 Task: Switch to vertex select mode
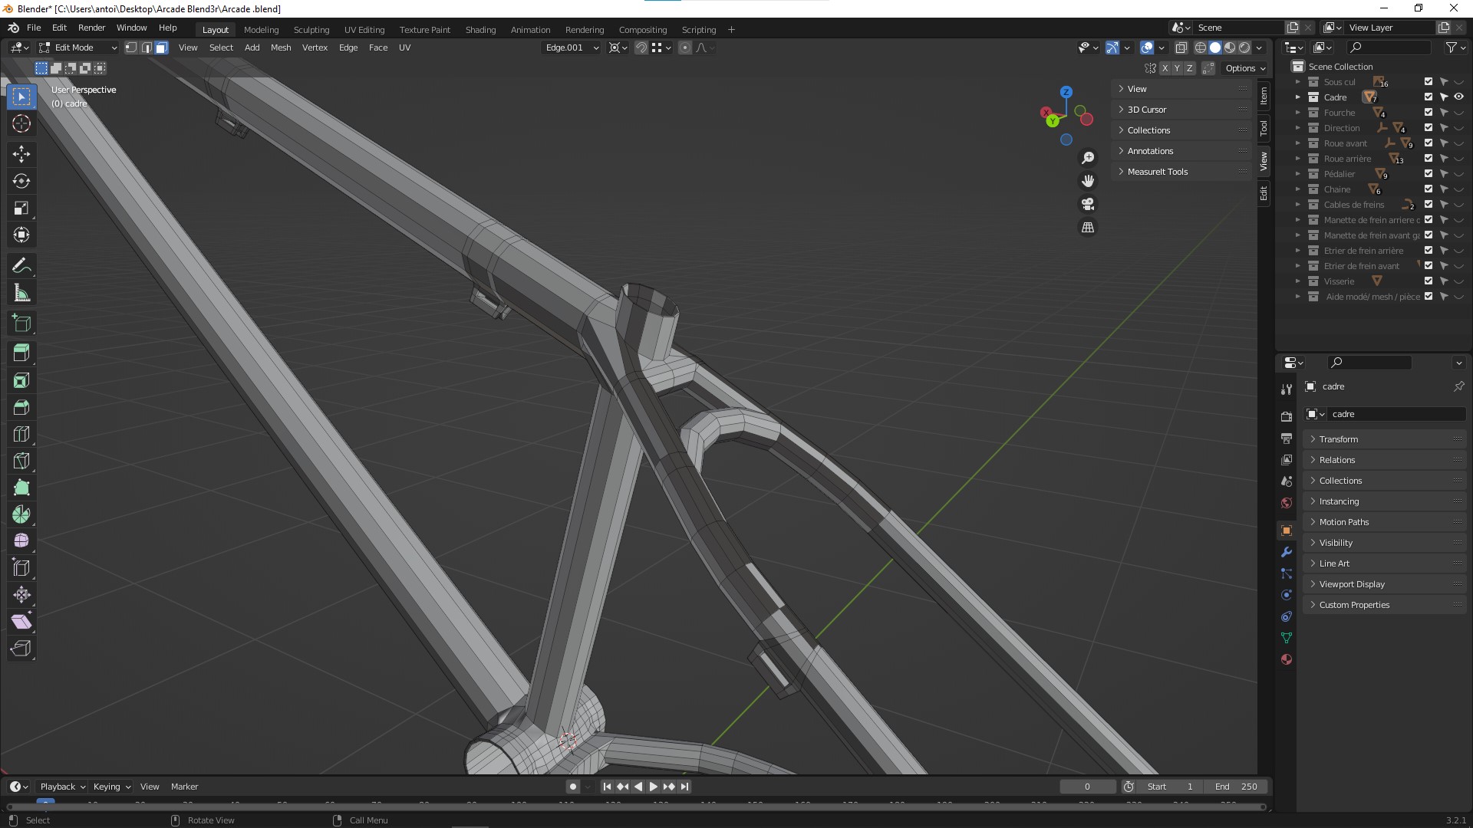click(x=131, y=48)
